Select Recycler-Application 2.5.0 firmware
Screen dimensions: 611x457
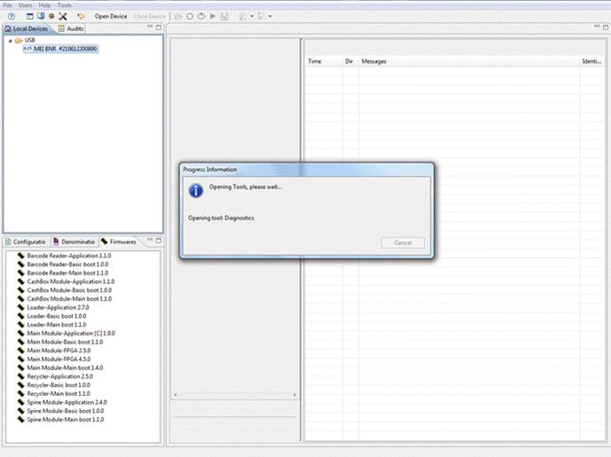tap(55, 376)
